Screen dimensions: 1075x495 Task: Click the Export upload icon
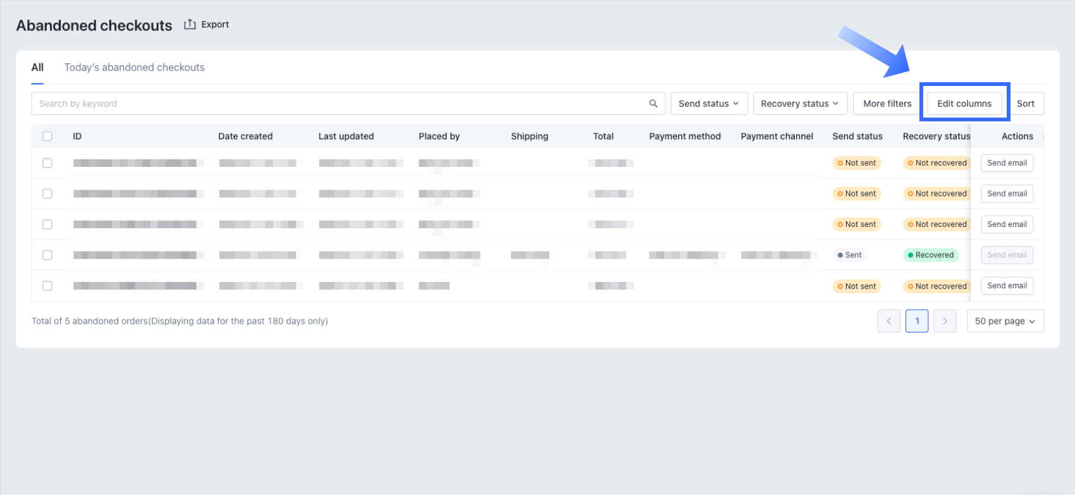[190, 25]
